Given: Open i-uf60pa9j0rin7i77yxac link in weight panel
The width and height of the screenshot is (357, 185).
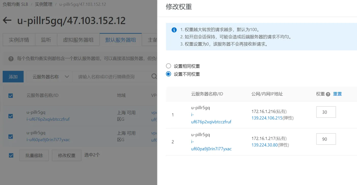Looking at the screenshot, I should [x=211, y=145].
